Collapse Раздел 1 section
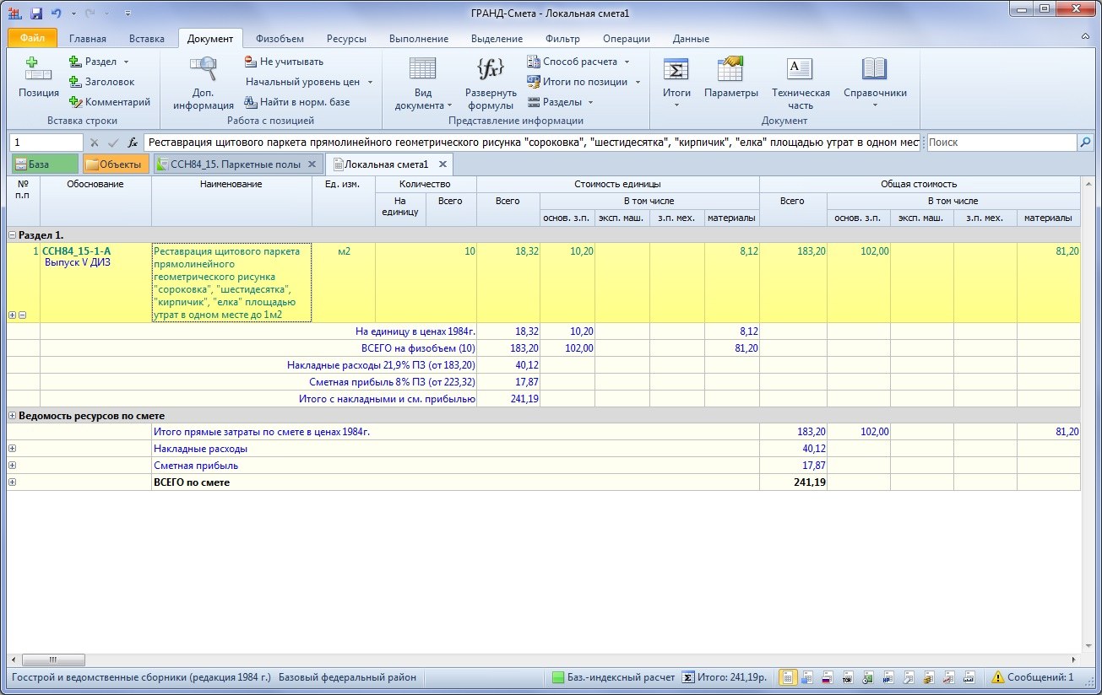Screen dimensions: 1102x695 click(12, 235)
